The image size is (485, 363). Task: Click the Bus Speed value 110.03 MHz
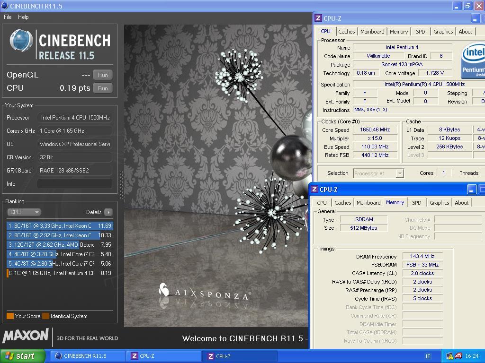[375, 147]
